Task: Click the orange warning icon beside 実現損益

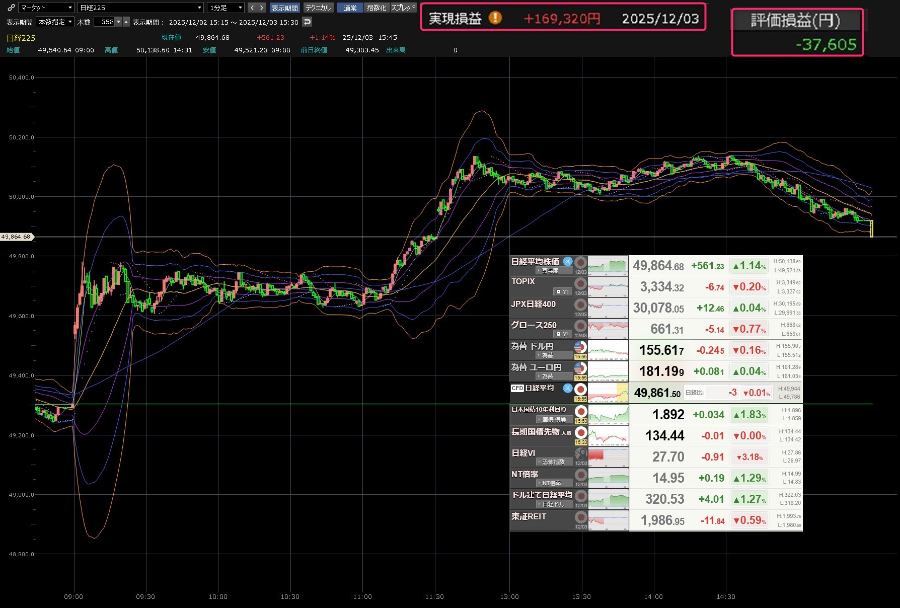Action: pos(495,18)
